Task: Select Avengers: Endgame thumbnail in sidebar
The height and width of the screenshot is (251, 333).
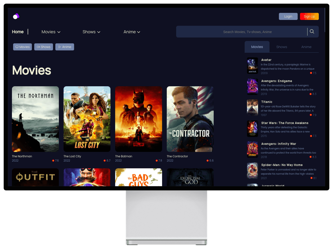Action: (x=253, y=87)
